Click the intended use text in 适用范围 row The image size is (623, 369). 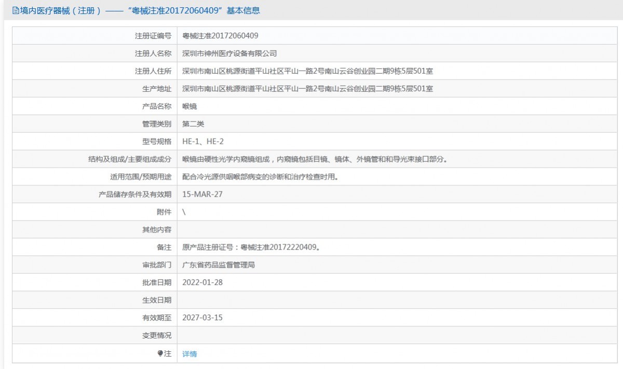pos(260,177)
